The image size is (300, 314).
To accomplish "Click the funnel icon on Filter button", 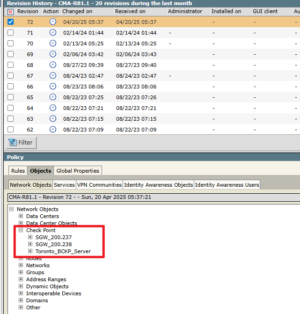I will (x=13, y=142).
